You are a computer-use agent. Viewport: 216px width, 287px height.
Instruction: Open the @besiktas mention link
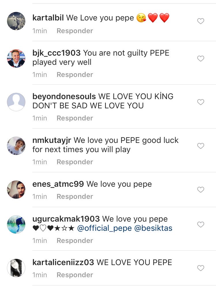point(153,229)
